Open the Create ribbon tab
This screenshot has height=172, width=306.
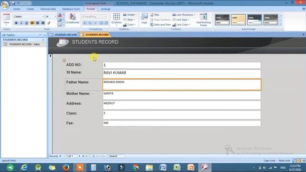pyautogui.click(x=30, y=9)
